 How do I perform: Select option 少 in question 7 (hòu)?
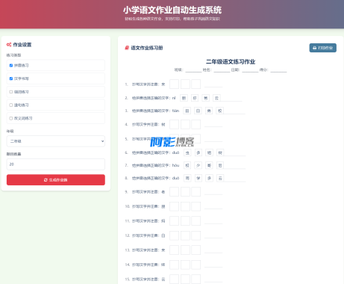tap(198, 165)
